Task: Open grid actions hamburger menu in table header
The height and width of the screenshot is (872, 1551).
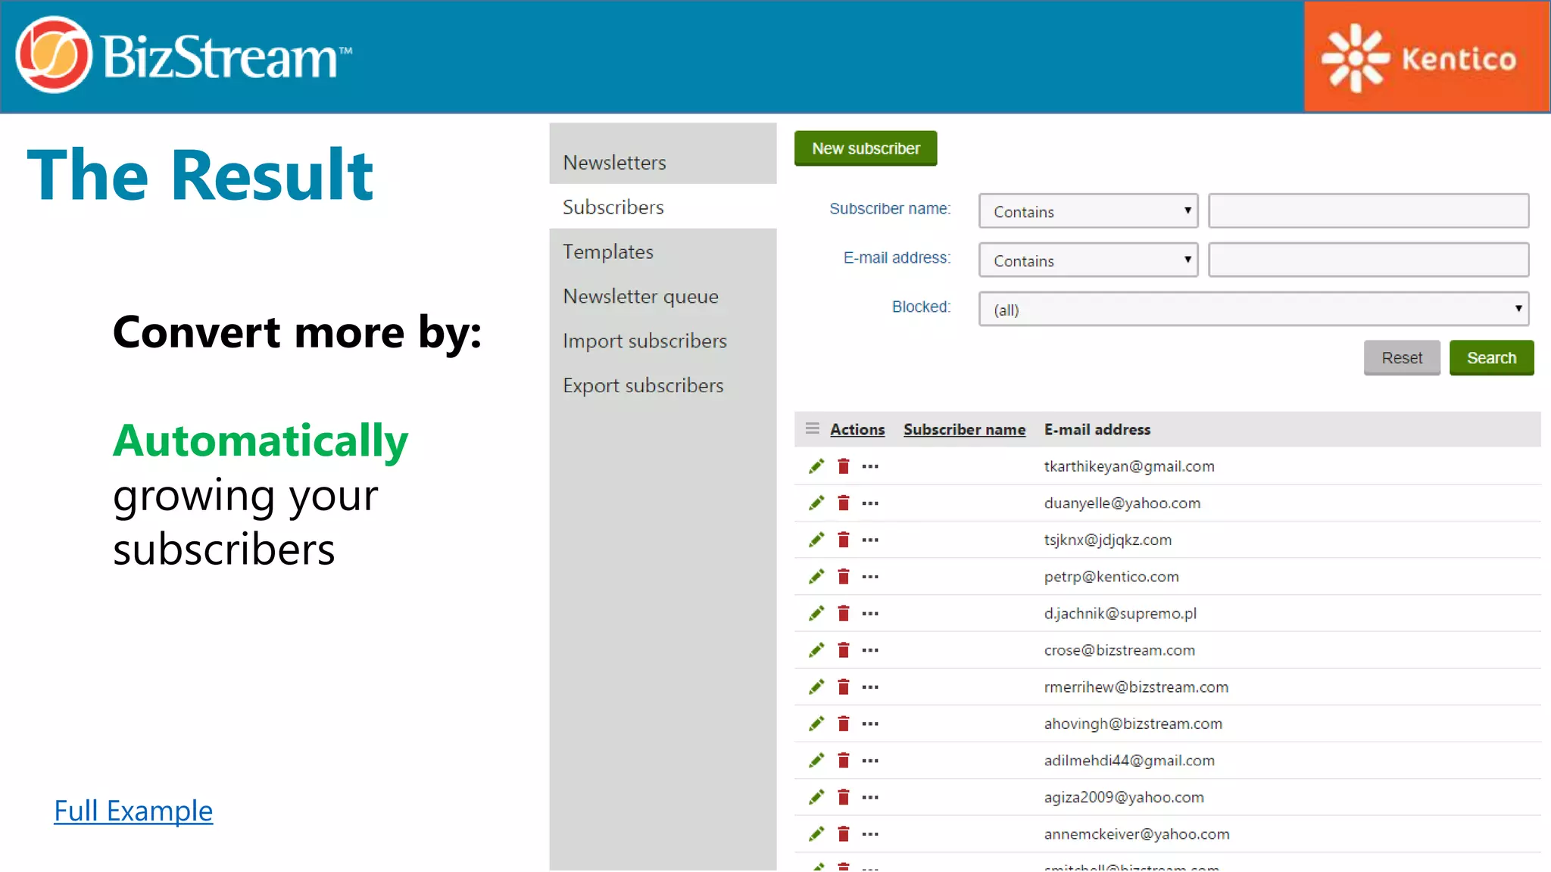Action: tap(812, 428)
